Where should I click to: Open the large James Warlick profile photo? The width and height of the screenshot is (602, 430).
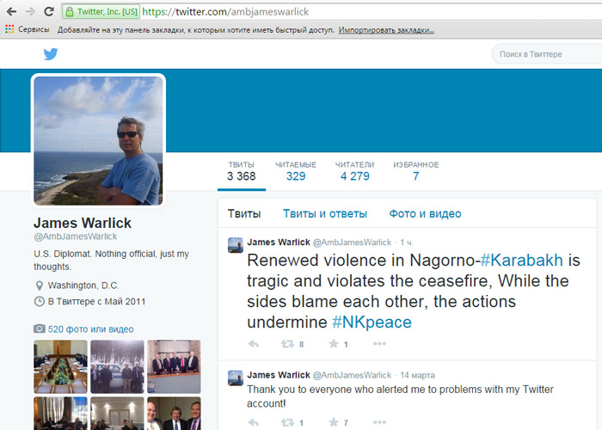(98, 140)
